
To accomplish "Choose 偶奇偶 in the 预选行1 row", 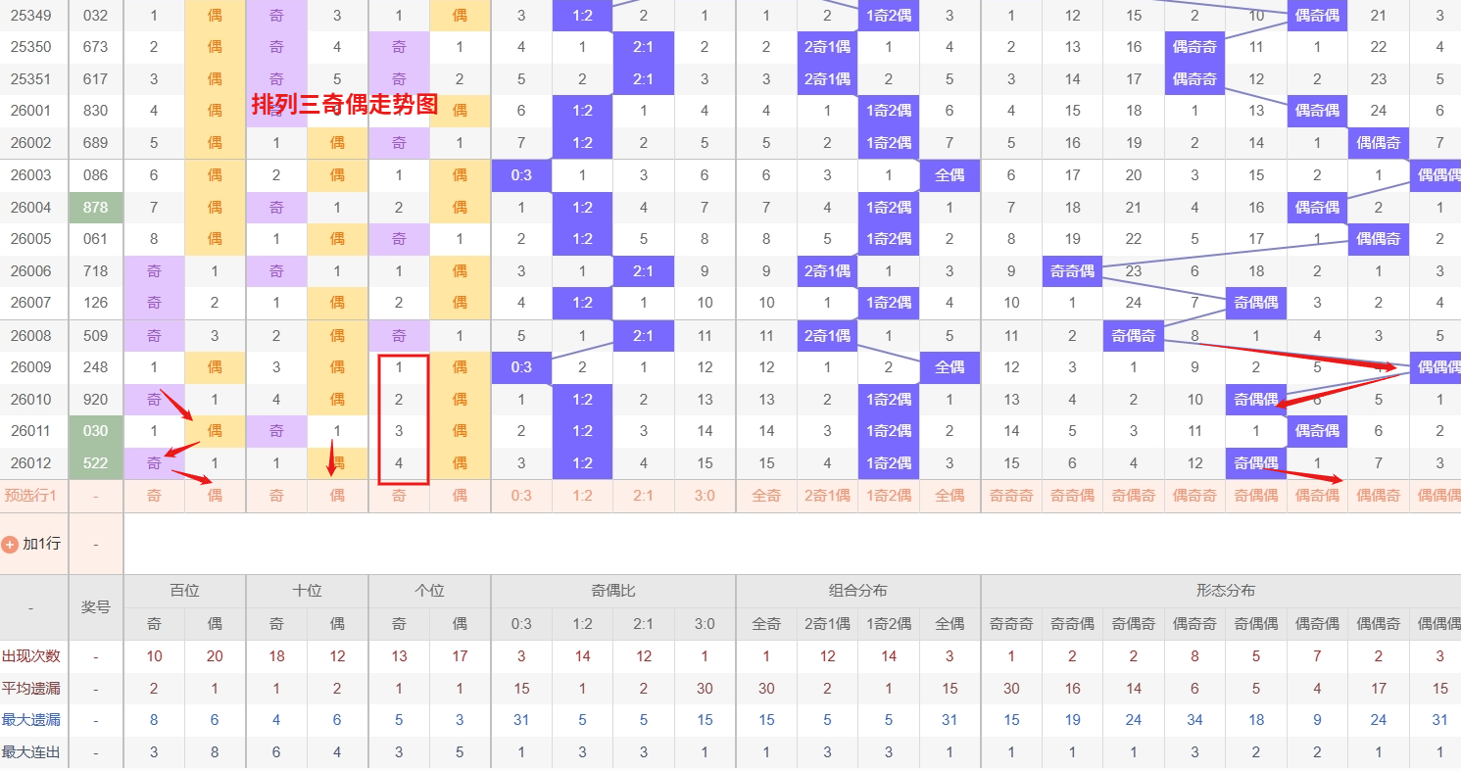I will (x=1317, y=496).
